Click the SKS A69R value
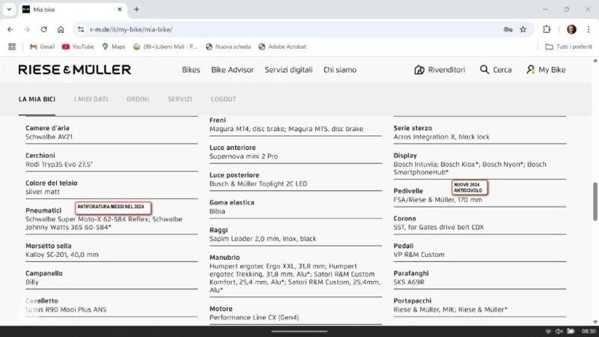This screenshot has width=599, height=337. (x=409, y=282)
